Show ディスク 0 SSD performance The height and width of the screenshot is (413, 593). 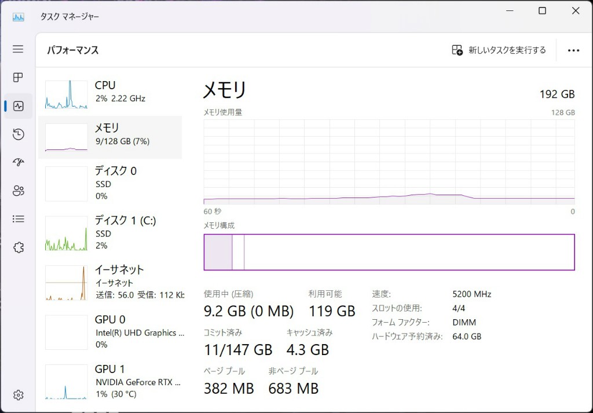tap(110, 183)
